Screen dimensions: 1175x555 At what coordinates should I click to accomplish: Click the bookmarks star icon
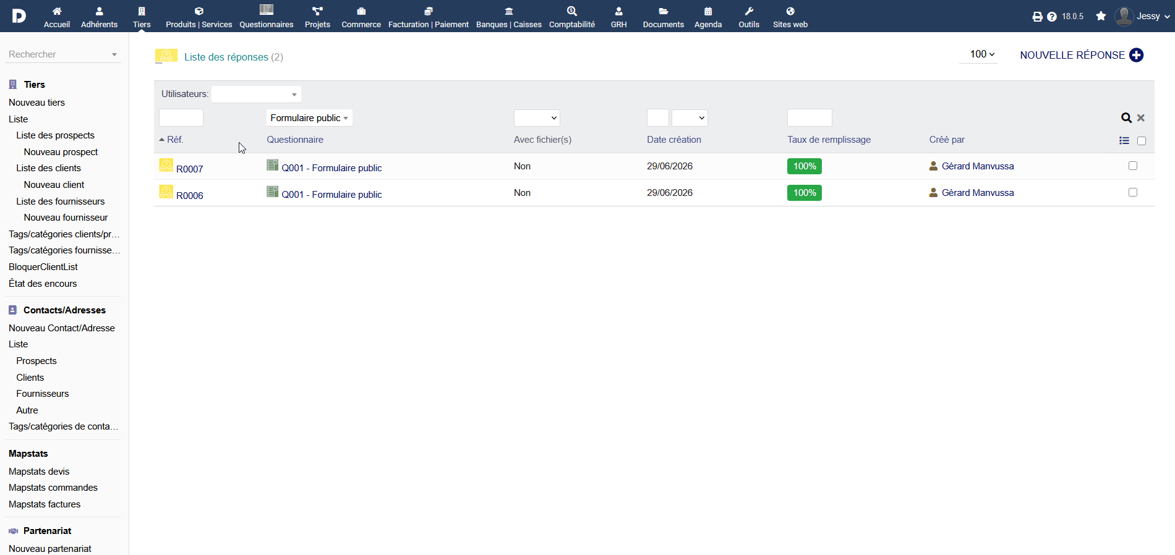pyautogui.click(x=1101, y=16)
